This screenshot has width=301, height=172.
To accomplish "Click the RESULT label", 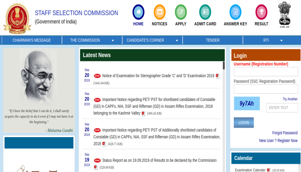I will [261, 24].
